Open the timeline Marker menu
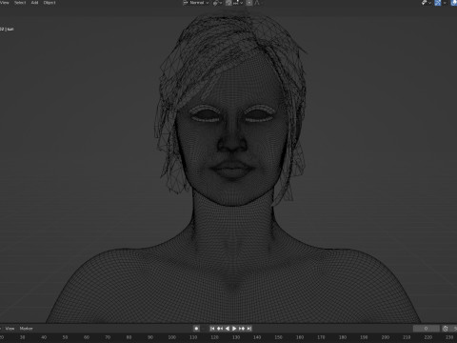The height and width of the screenshot is (343, 457). click(26, 329)
